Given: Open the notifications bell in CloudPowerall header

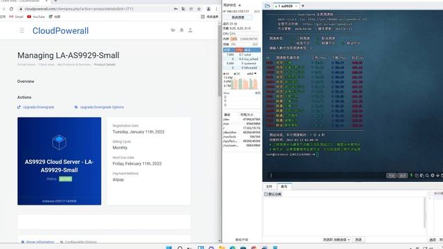Looking at the screenshot, I should (181, 30).
